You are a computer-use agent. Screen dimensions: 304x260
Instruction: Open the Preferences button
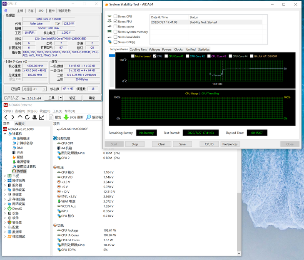(x=230, y=144)
